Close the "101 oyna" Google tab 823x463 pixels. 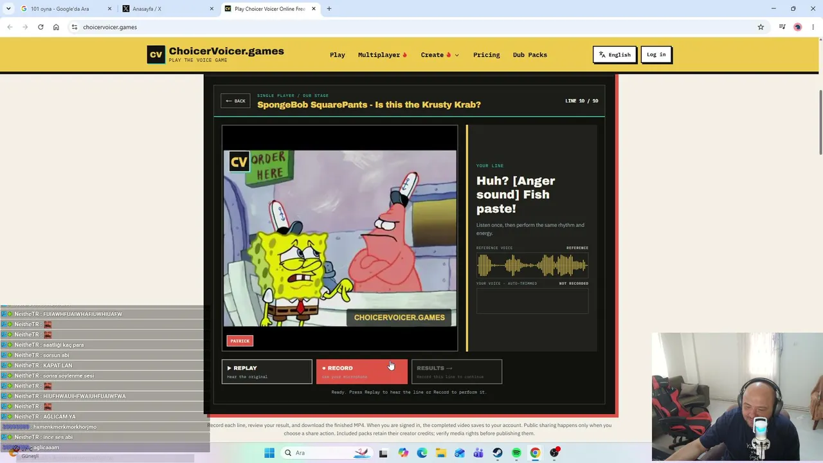coord(110,9)
